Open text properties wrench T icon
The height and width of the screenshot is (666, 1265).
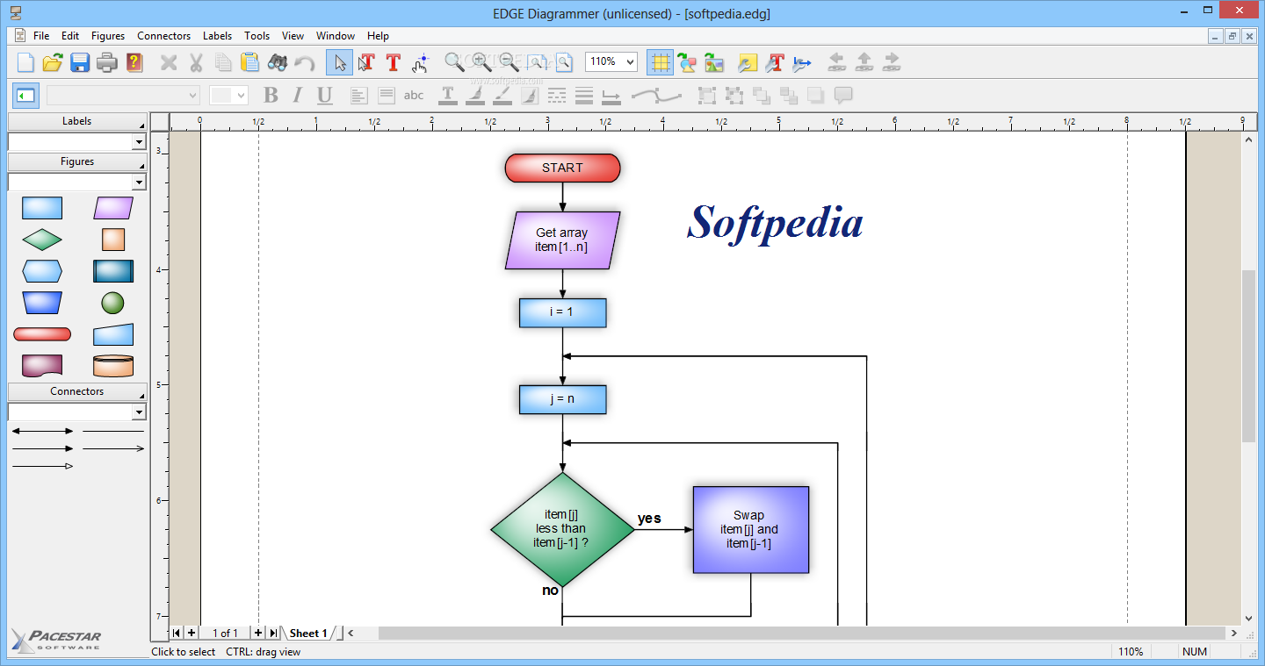(775, 62)
